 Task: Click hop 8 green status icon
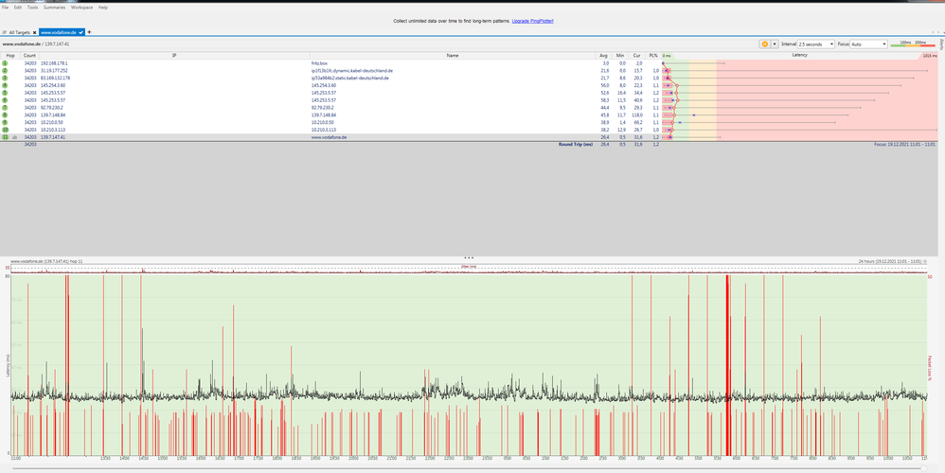(5, 114)
